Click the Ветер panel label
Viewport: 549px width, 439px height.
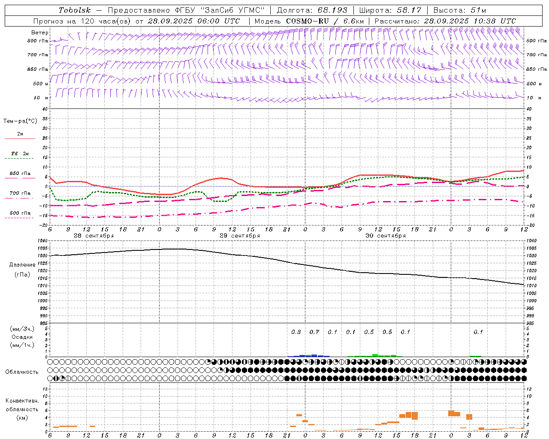coord(40,33)
